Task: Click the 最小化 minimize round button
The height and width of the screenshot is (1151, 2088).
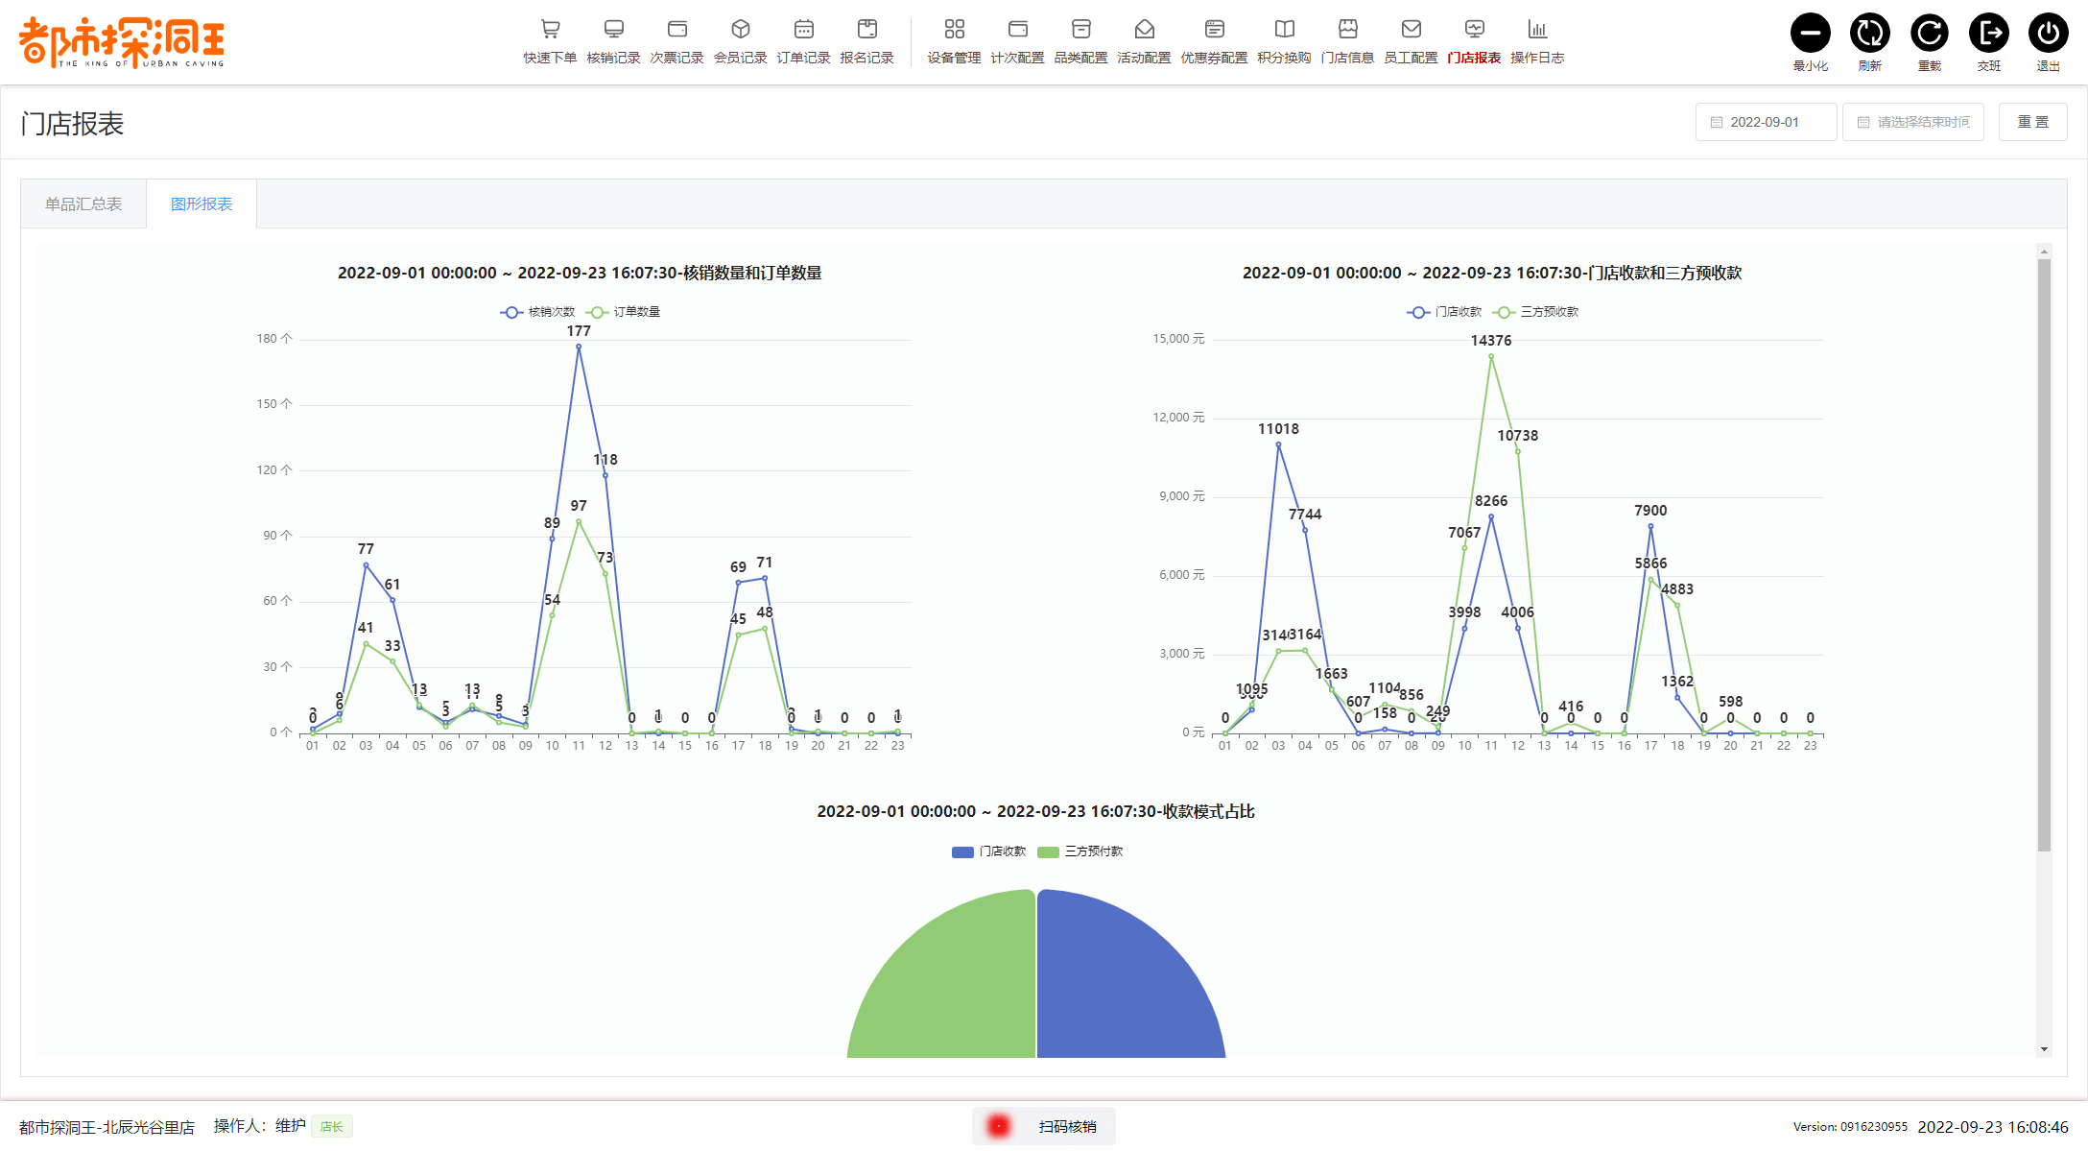Action: [1810, 34]
